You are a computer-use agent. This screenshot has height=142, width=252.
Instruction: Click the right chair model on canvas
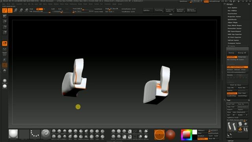[157, 85]
